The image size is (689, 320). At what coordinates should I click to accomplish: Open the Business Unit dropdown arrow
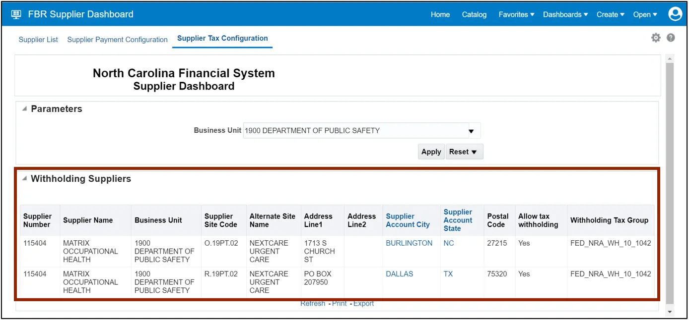[471, 131]
